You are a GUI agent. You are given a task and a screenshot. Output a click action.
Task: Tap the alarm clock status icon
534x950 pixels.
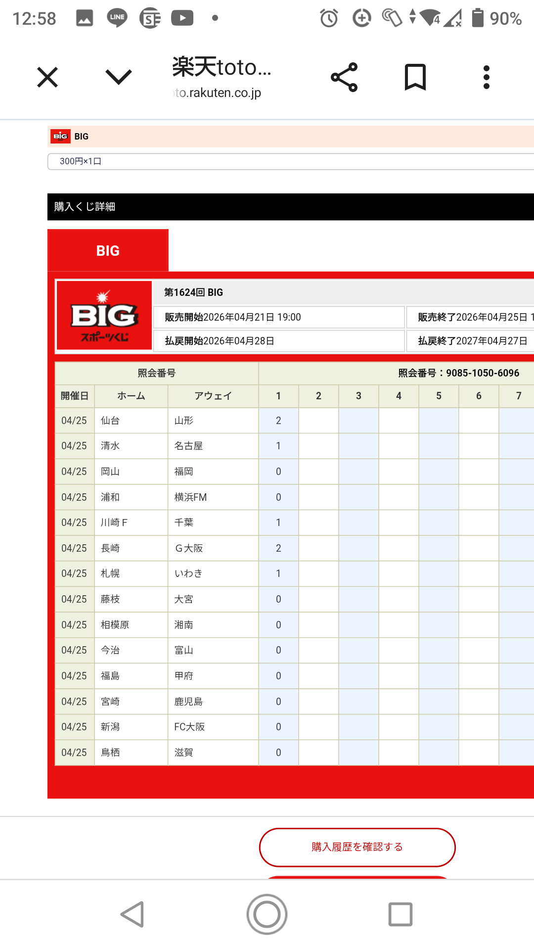tap(329, 18)
